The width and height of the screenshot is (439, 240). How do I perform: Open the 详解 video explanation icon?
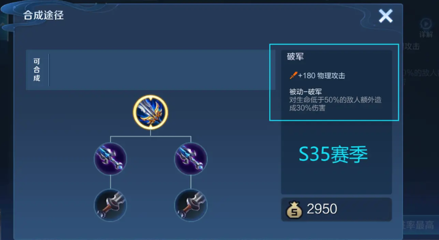pyautogui.click(x=426, y=24)
